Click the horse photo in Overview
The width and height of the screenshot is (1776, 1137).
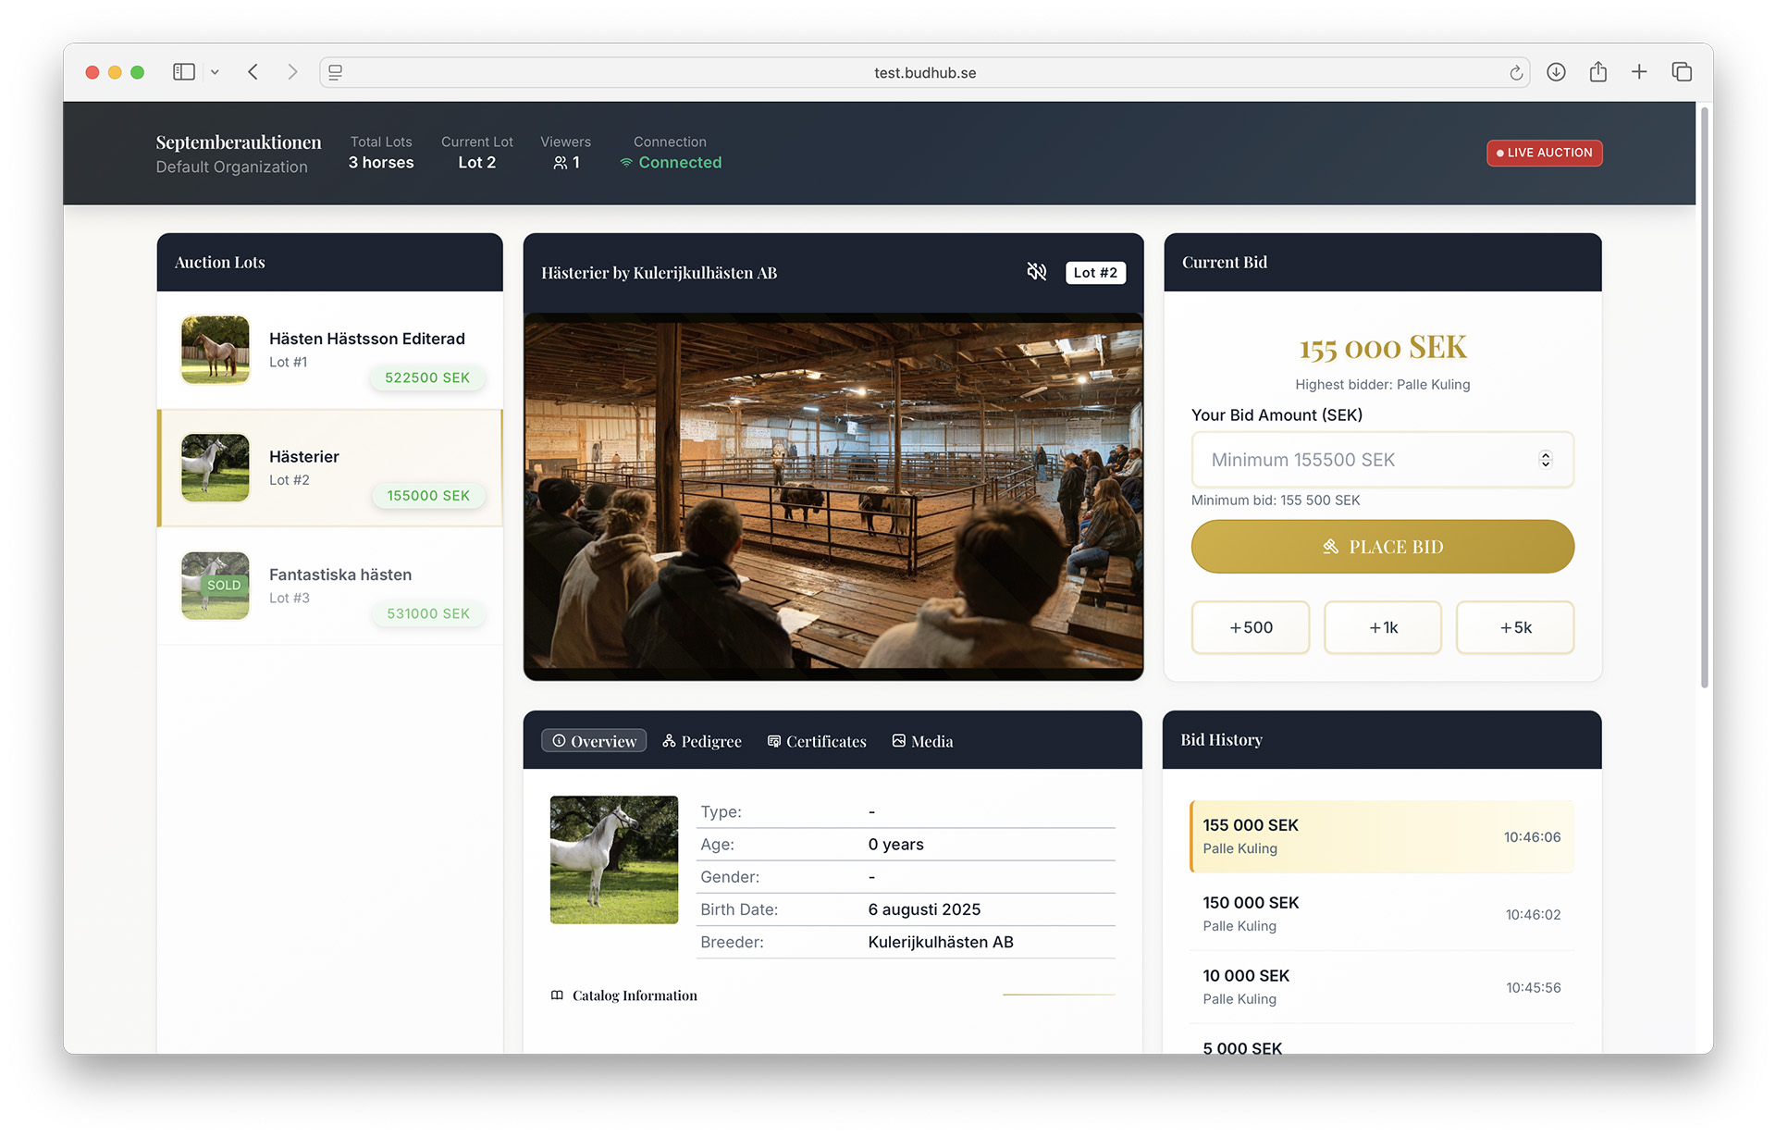[613, 859]
